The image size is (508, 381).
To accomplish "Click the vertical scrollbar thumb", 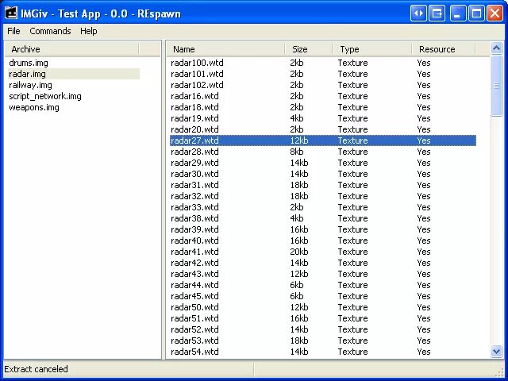I will tap(496, 86).
